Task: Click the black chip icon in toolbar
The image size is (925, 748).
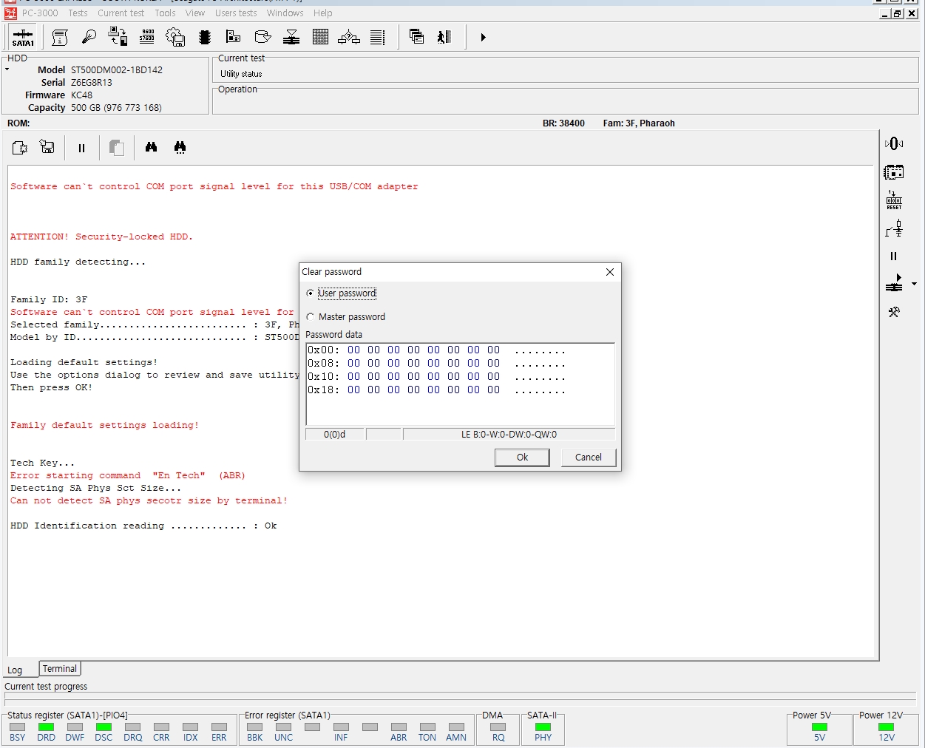Action: click(205, 37)
